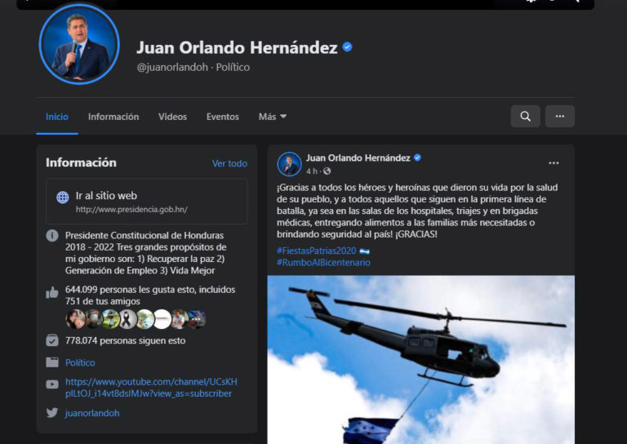Click the Presidente Constitucional de Honduras description

point(145,253)
